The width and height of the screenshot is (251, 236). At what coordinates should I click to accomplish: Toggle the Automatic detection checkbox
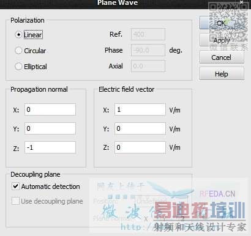tap(15, 186)
